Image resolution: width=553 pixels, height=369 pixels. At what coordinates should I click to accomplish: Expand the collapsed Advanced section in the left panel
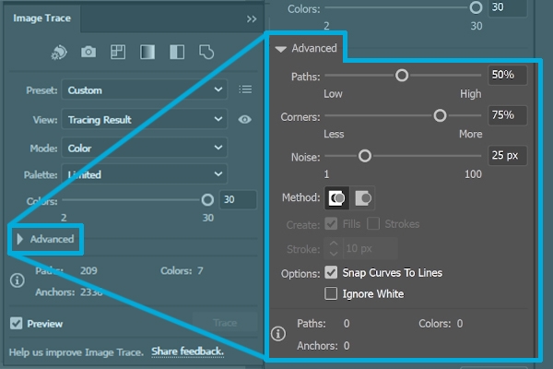pos(46,239)
